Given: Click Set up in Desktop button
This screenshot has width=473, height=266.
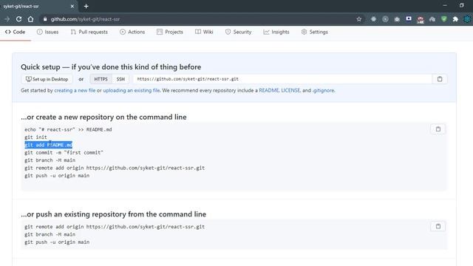Looking at the screenshot, I should click(47, 79).
